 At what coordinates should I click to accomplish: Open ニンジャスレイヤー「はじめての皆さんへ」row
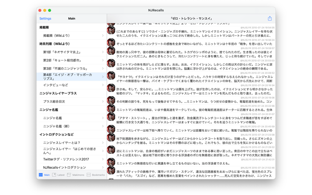point(72,151)
